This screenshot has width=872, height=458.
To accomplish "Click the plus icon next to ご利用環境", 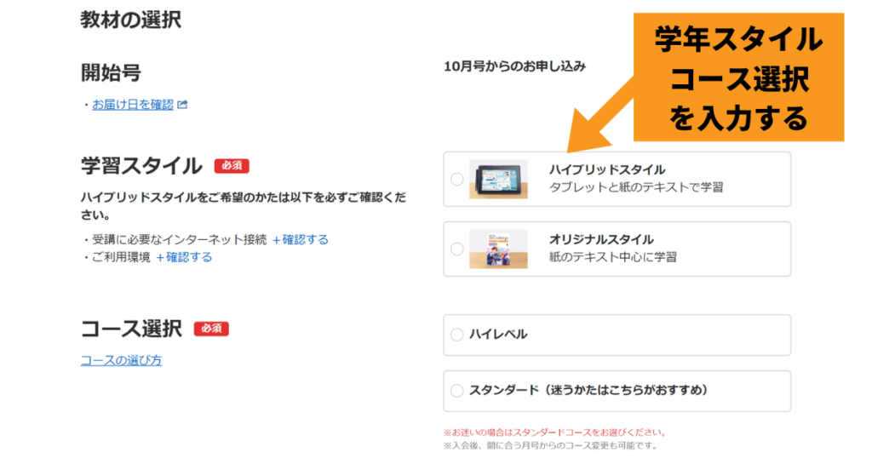I will click(x=160, y=258).
